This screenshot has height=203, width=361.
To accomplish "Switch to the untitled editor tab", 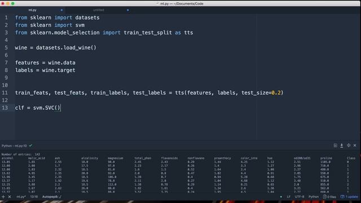I will coord(99,10).
